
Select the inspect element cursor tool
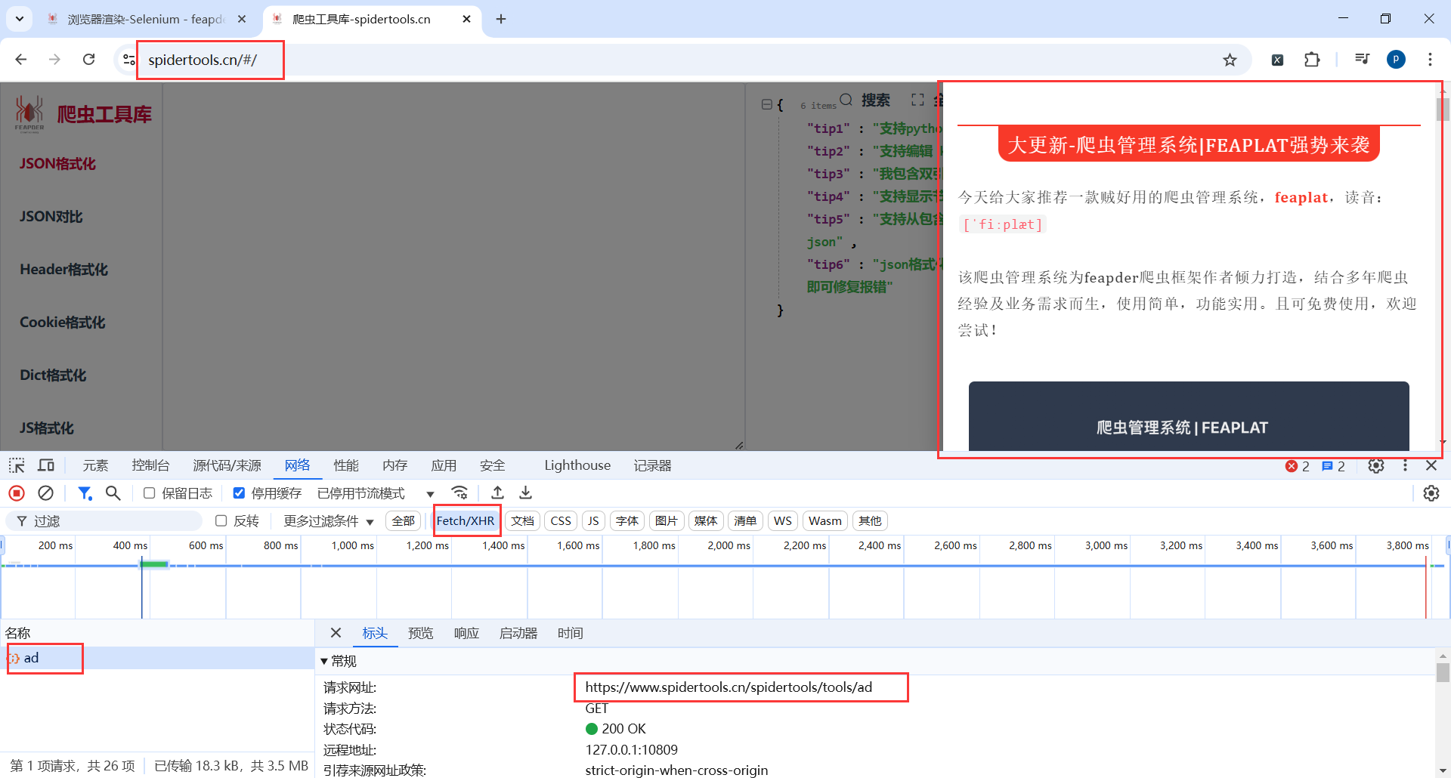[x=16, y=465]
